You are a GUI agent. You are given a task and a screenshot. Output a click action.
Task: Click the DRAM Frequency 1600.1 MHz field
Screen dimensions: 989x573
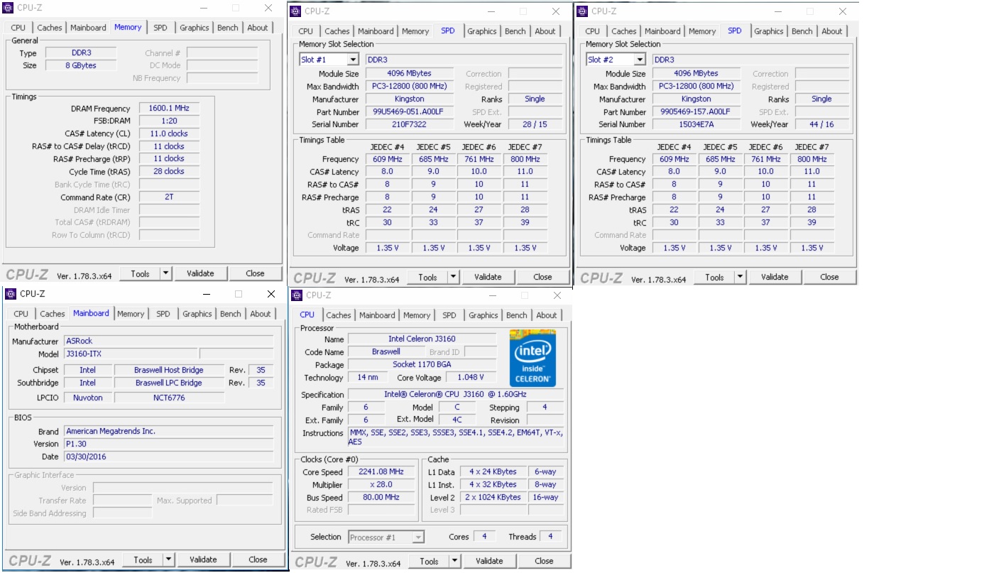point(169,109)
